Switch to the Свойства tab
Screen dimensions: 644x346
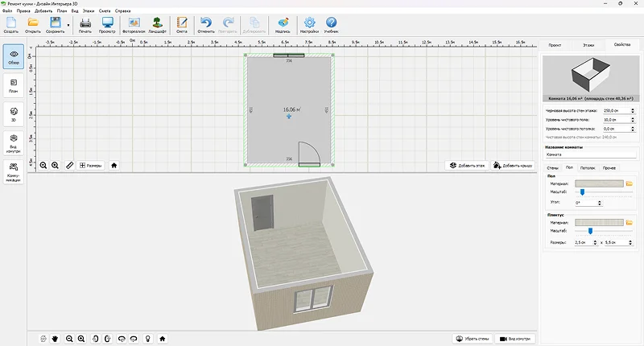click(x=621, y=45)
